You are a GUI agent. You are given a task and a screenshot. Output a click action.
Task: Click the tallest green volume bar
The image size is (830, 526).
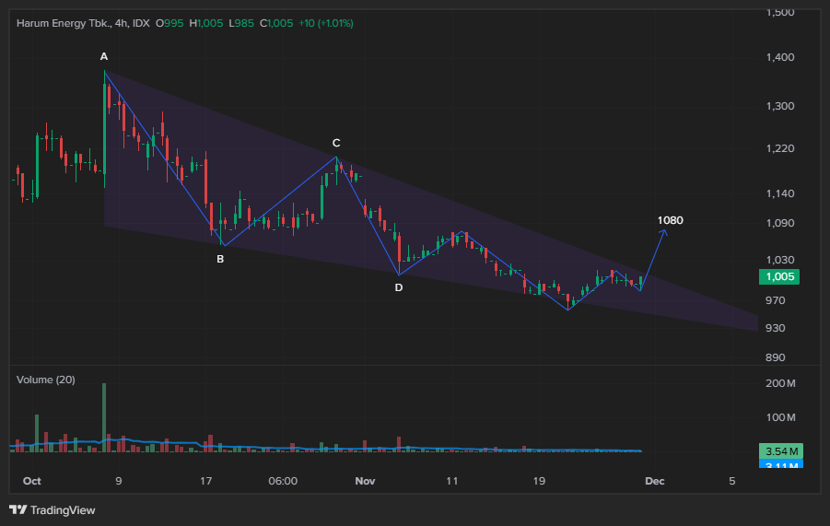pyautogui.click(x=104, y=417)
